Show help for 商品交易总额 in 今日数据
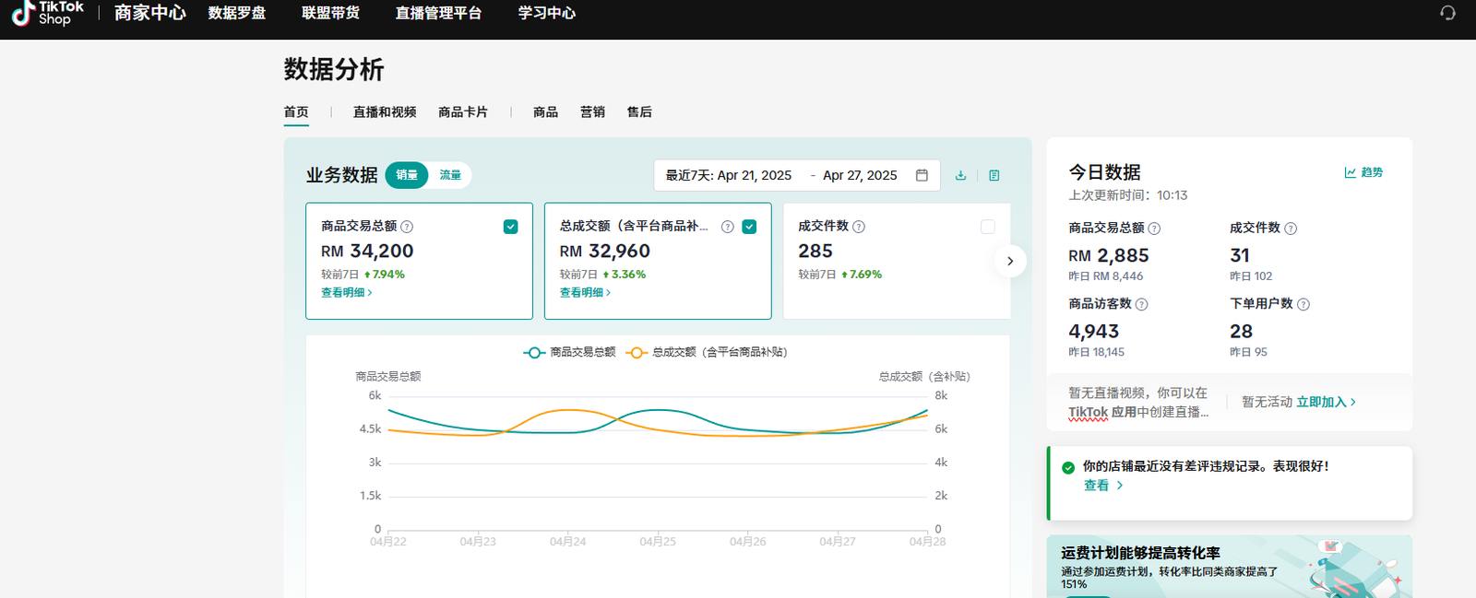The width and height of the screenshot is (1476, 598). pyautogui.click(x=1154, y=229)
